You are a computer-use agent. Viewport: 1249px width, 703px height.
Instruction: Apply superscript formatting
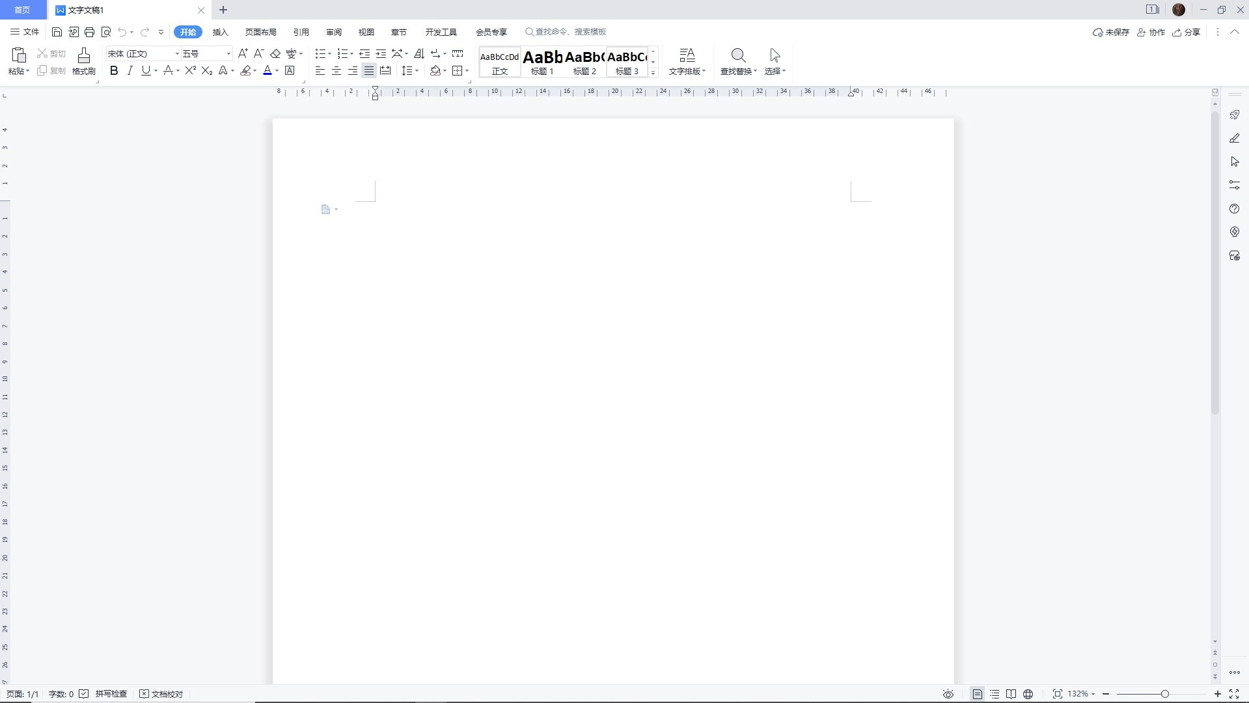(x=190, y=70)
